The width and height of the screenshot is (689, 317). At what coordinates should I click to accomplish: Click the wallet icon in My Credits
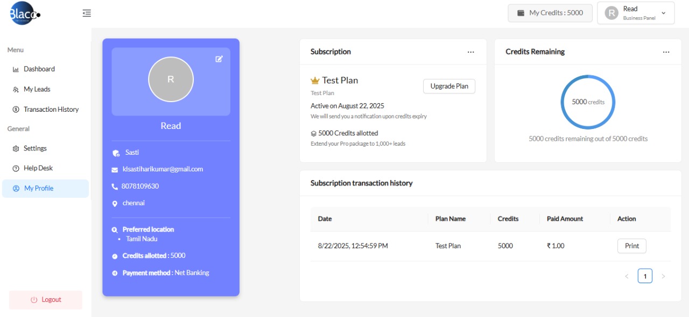click(521, 13)
